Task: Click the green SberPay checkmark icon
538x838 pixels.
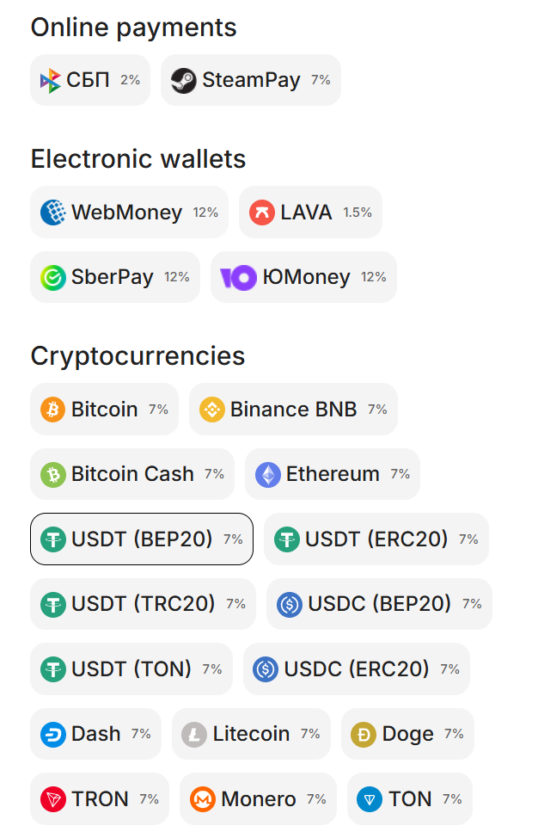Action: coord(53,277)
